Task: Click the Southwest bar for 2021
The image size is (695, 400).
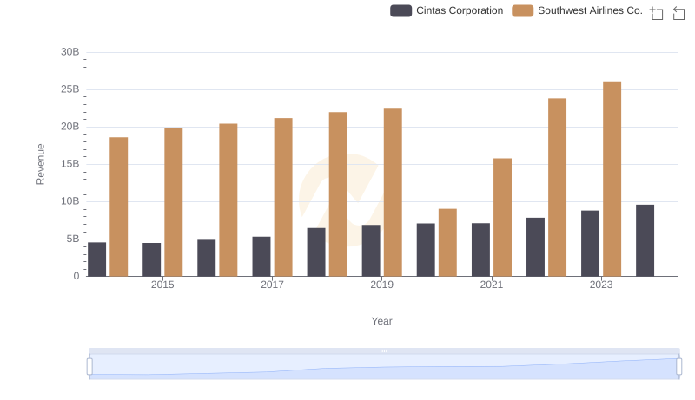Action: [502, 217]
